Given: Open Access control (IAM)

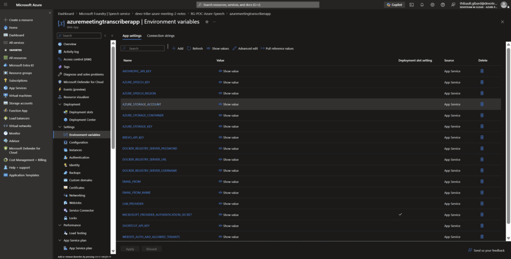Looking at the screenshot, I should click(77, 59).
